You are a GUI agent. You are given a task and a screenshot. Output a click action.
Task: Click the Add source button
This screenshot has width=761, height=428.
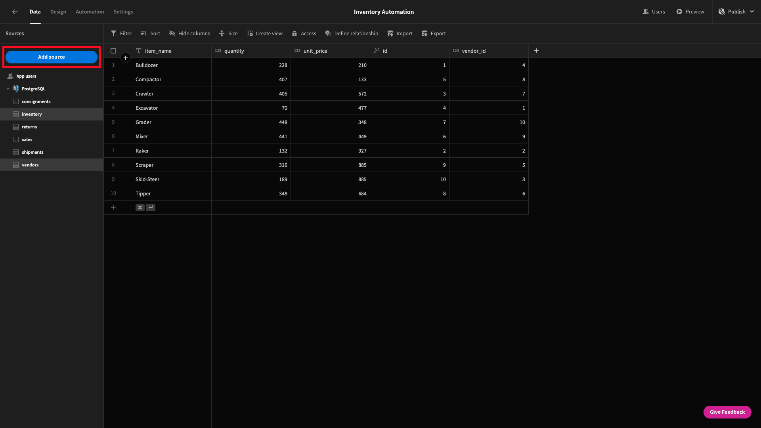click(x=52, y=57)
